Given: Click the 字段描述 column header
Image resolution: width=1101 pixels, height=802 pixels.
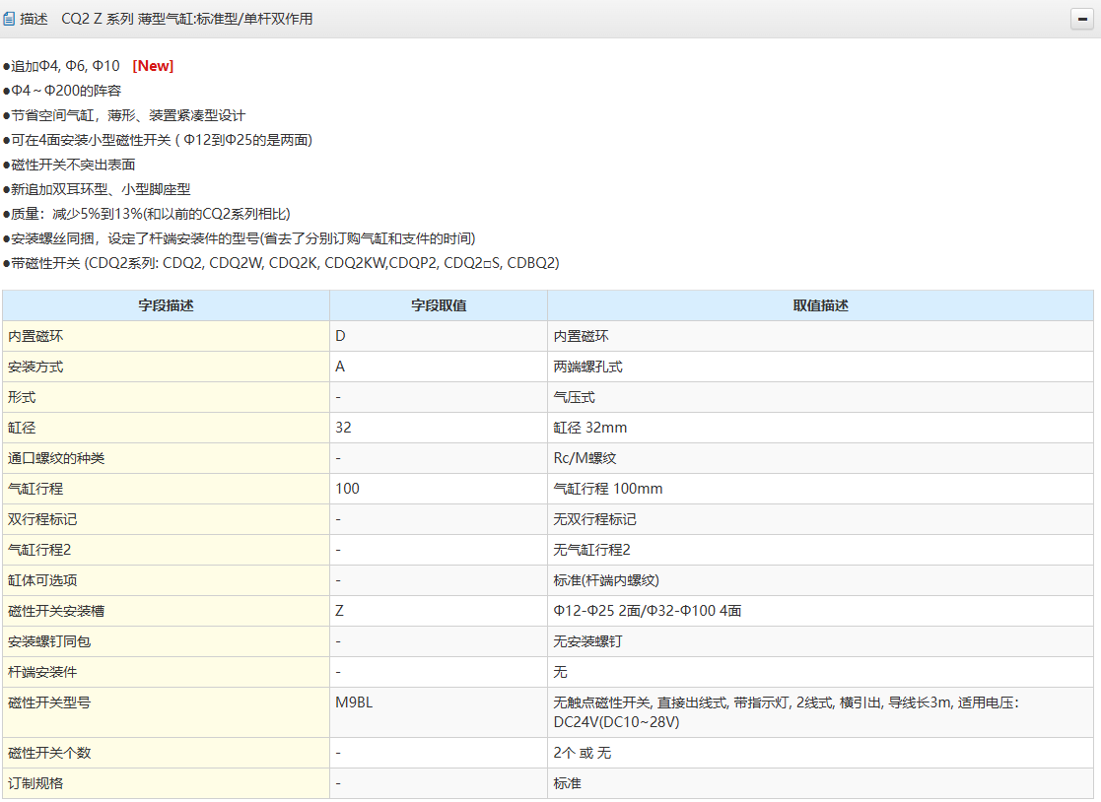Looking at the screenshot, I should [166, 305].
